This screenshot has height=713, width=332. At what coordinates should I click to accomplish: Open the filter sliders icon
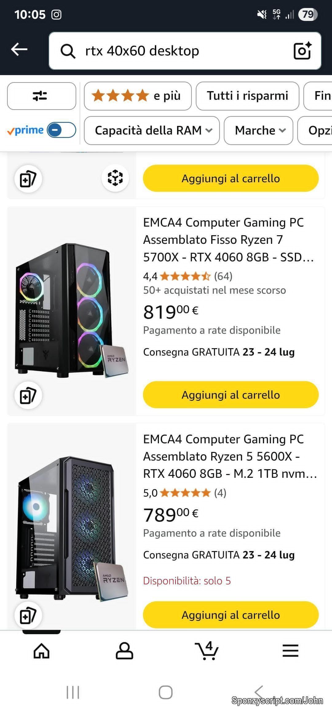[41, 96]
